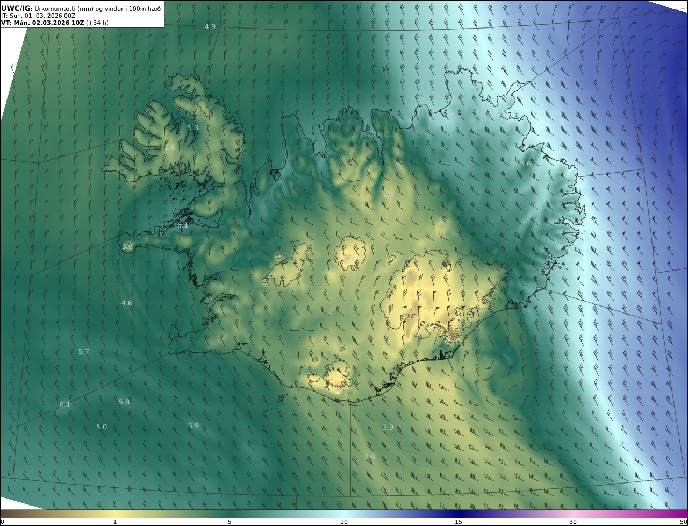Click the UWC/IG title line in the header
Image resolution: width=688 pixels, height=526 pixels.
click(81, 9)
